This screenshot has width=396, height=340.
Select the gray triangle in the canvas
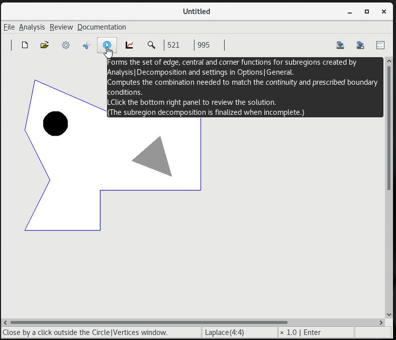coord(154,159)
